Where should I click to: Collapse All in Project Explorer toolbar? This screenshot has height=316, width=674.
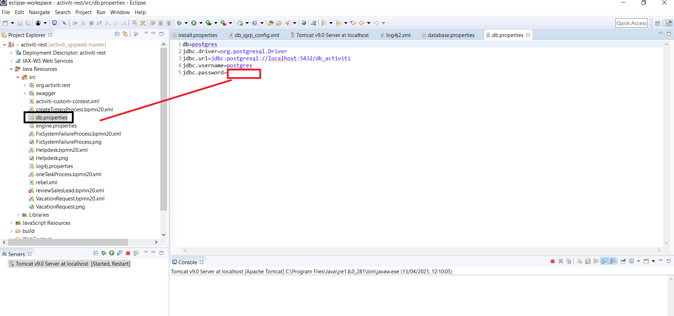click(x=117, y=34)
